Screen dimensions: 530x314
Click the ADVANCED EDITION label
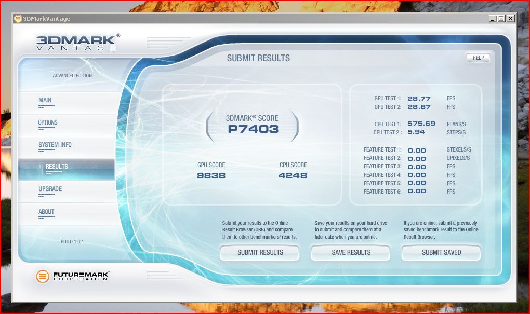pyautogui.click(x=72, y=76)
